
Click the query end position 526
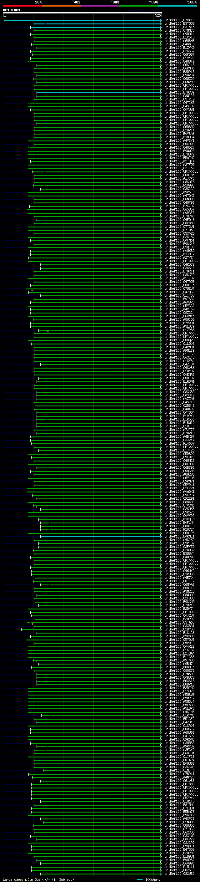tap(157, 15)
